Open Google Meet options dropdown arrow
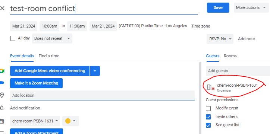 tap(95, 71)
